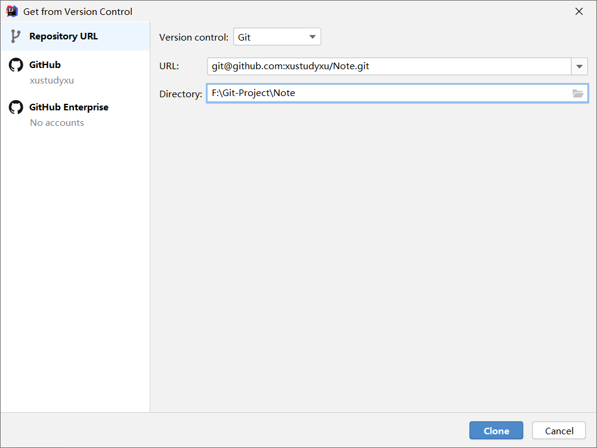The width and height of the screenshot is (597, 448).
Task: Click the 'No accounts' text
Action: [57, 123]
